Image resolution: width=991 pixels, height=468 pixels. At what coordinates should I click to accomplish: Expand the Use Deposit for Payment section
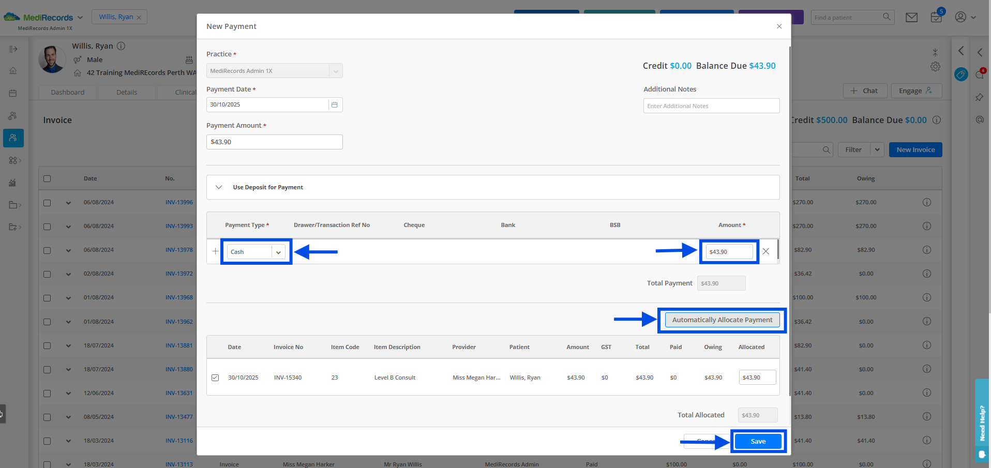coord(219,187)
